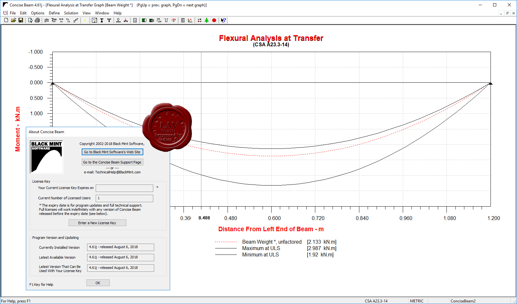Open the Window menu
This screenshot has width=517, height=304.
click(102, 13)
